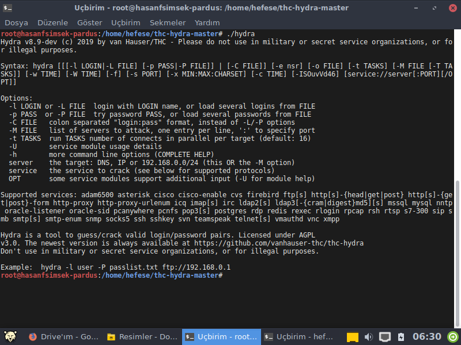Click the green logout session icon

[x=453, y=337]
